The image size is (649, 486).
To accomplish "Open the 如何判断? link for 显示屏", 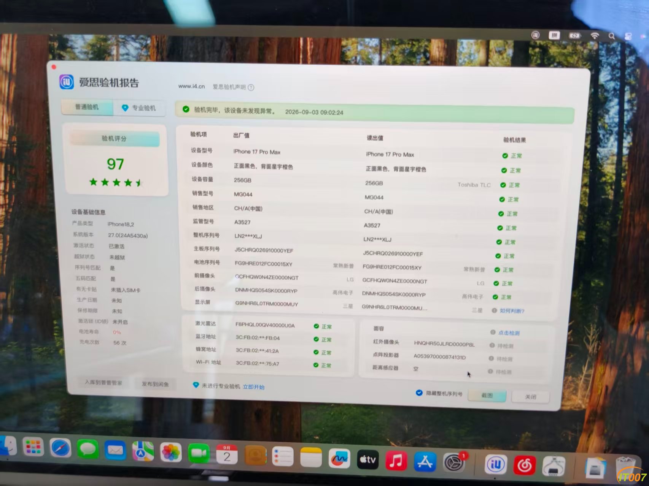I will pos(512,311).
